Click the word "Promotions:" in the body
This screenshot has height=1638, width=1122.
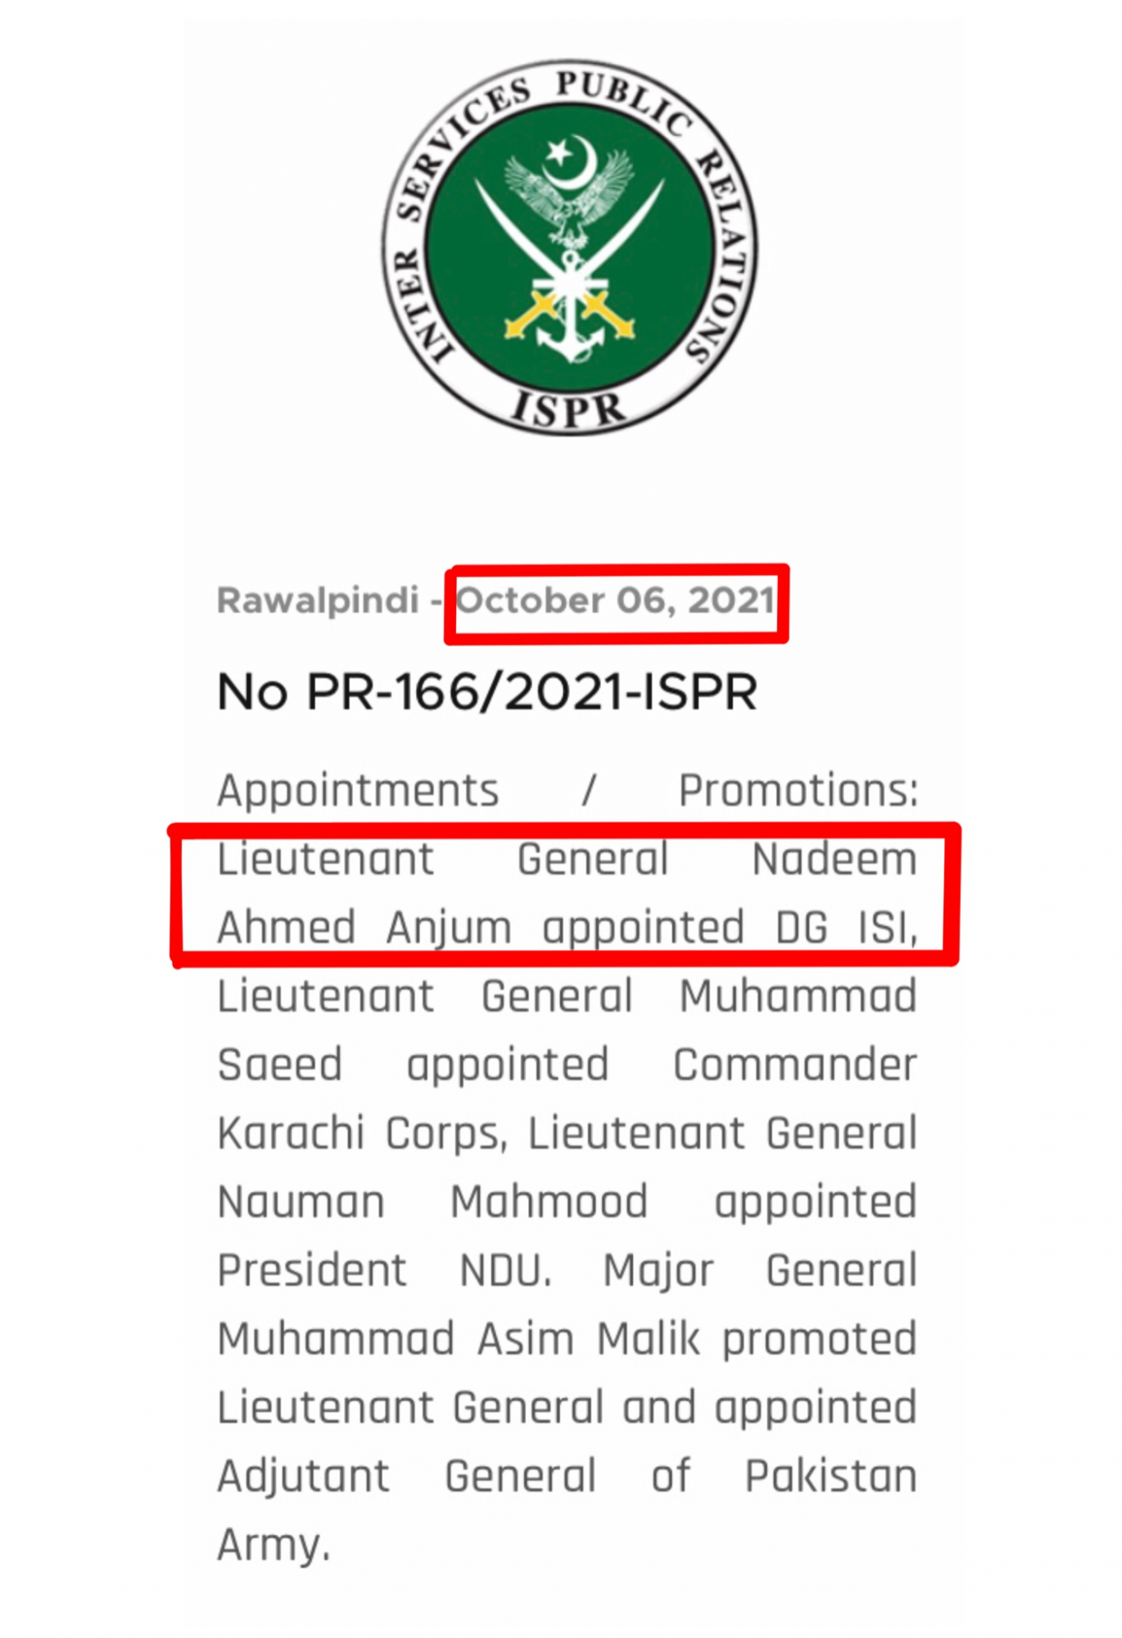(x=799, y=793)
